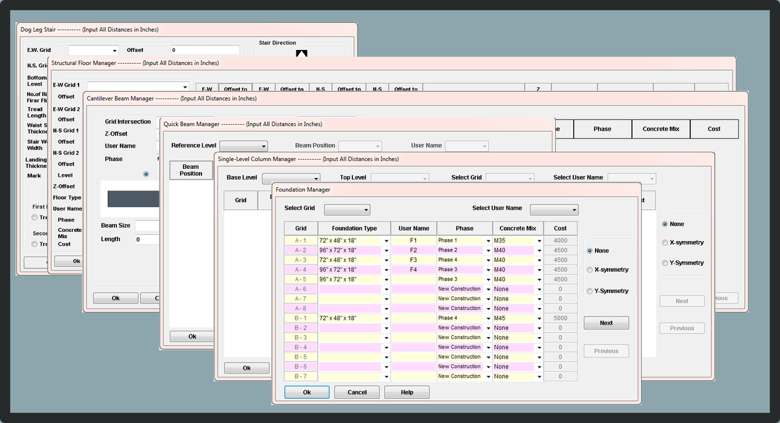
Task: Open Select User Name dropdown in Column Manager
Action: click(632, 177)
